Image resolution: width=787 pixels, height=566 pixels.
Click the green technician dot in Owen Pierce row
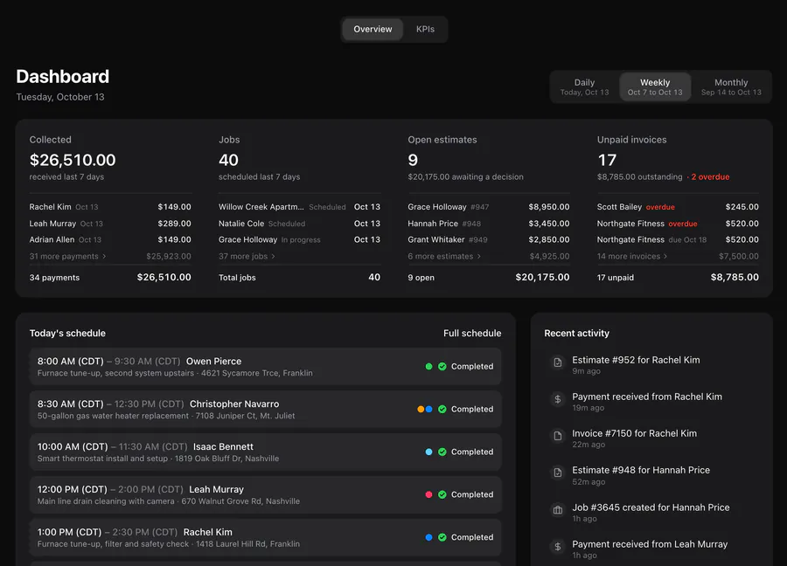428,367
